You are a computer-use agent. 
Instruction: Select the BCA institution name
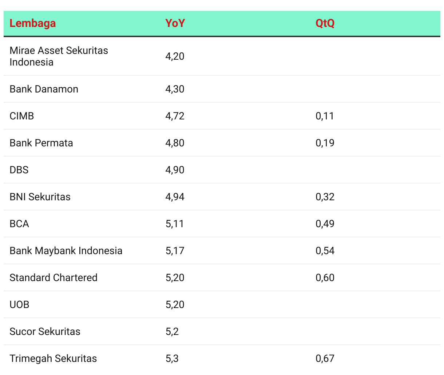(x=19, y=224)
